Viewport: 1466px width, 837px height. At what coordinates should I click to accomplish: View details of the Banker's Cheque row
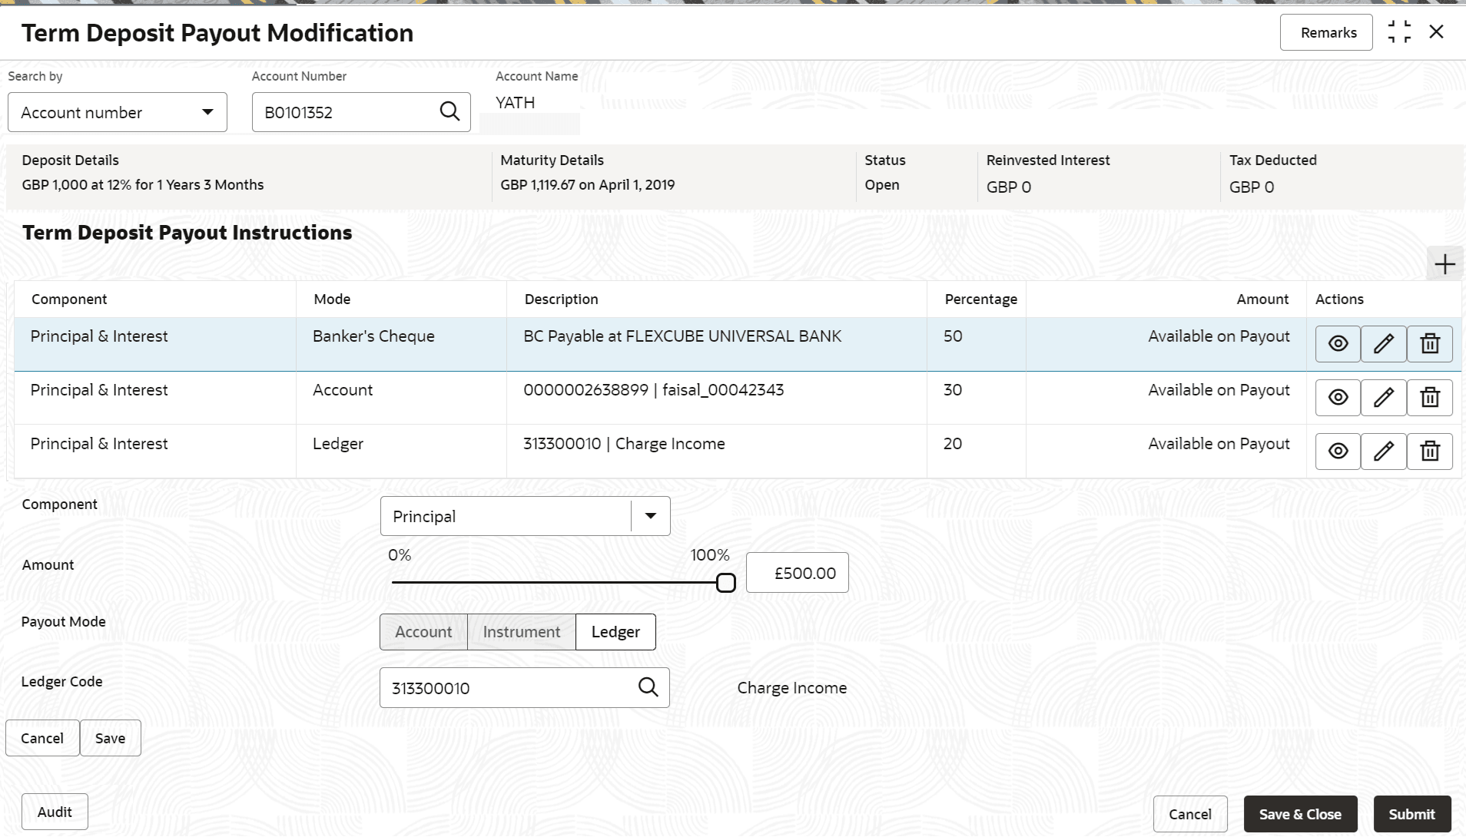(x=1338, y=343)
